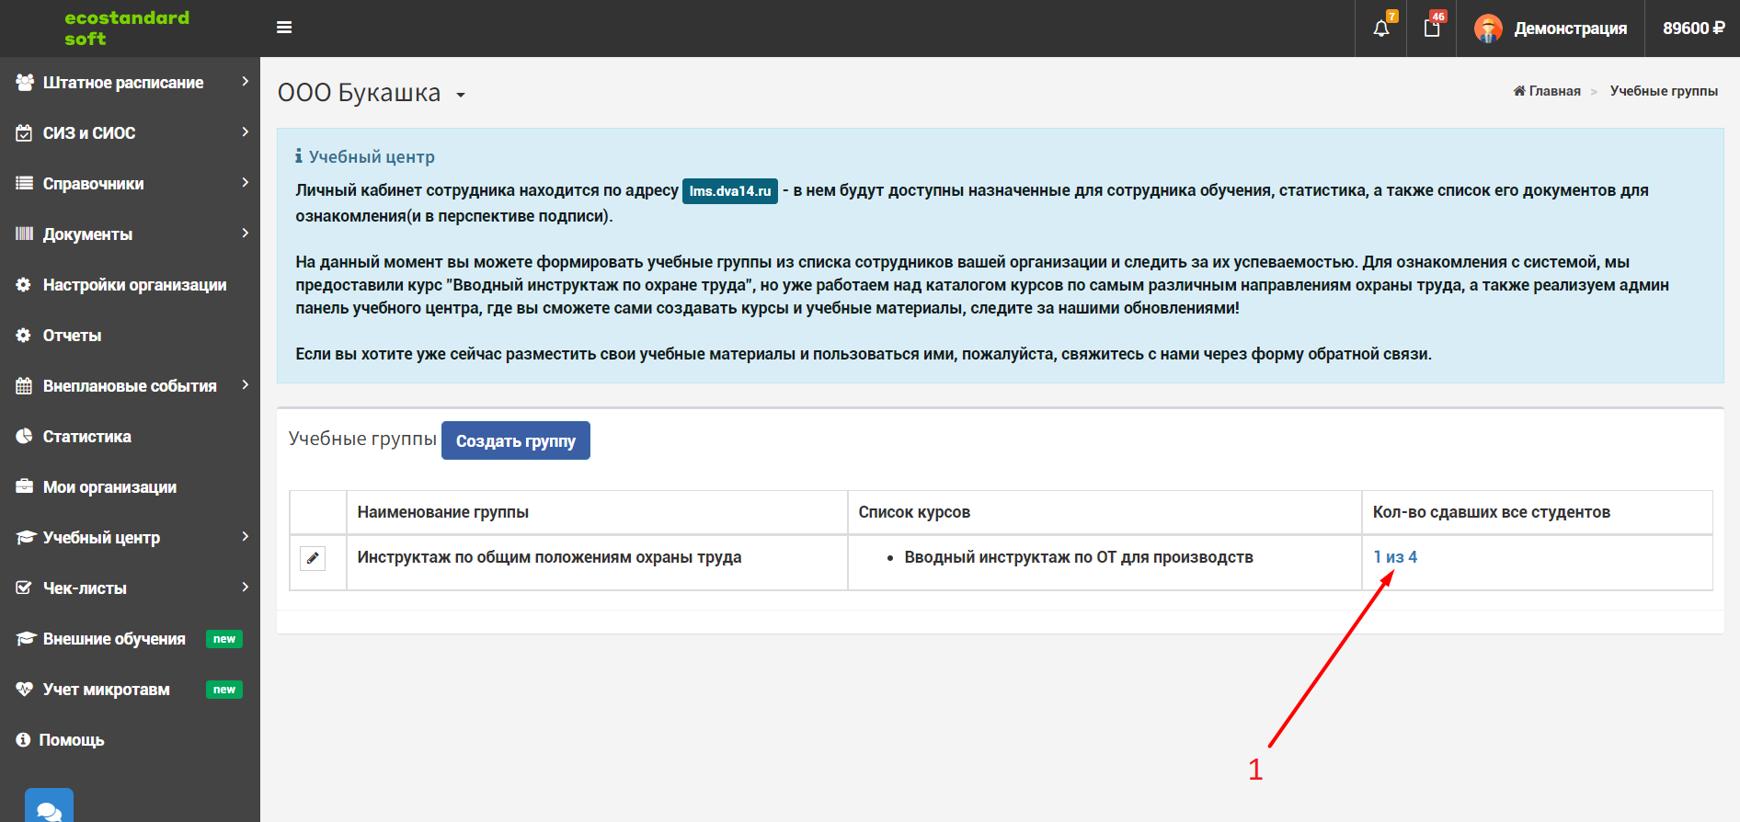Screen dimensions: 1740x822
Task: Expand Чек-листы submenu chevron
Action: click(245, 588)
